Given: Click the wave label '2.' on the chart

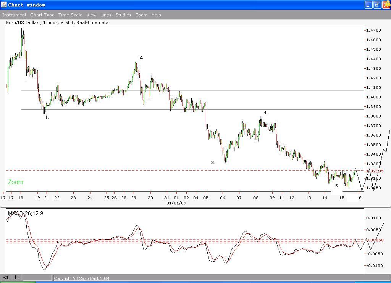Looking at the screenshot, I should point(141,57).
